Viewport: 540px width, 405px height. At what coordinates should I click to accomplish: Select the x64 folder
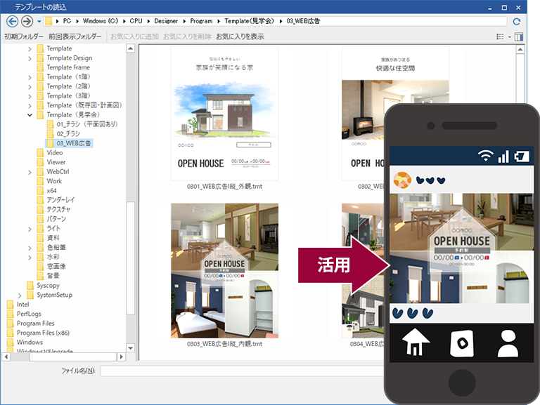coord(47,190)
